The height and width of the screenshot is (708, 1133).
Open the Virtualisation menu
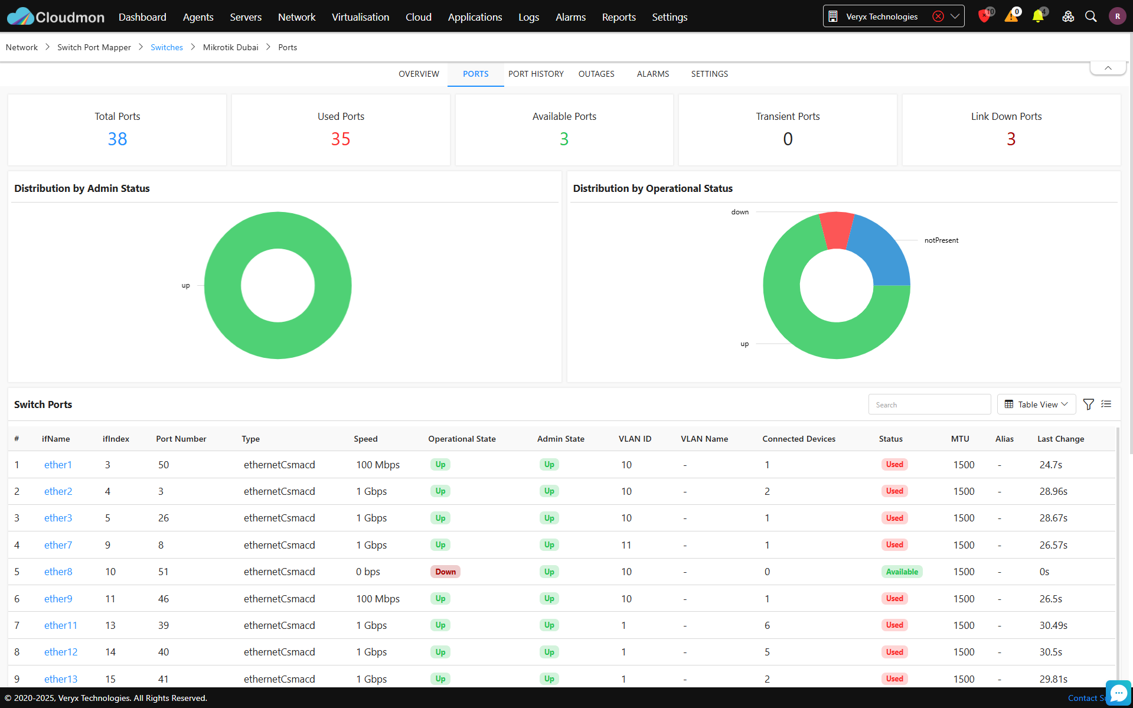tap(360, 17)
